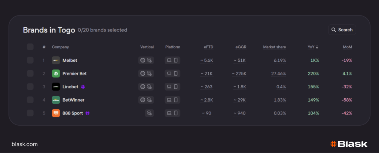This screenshot has height=153, width=379.
Task: Click the Linebet black logo icon
Action: [56, 87]
